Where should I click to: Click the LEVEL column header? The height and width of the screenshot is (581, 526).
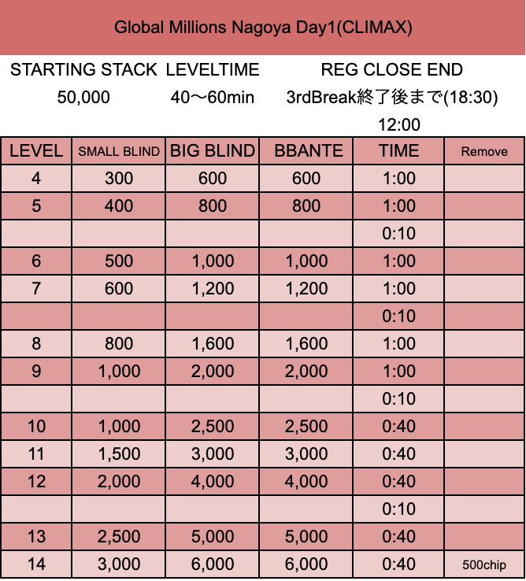click(36, 151)
